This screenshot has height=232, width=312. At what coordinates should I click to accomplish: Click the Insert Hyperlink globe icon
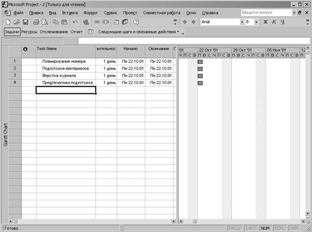click(86, 22)
